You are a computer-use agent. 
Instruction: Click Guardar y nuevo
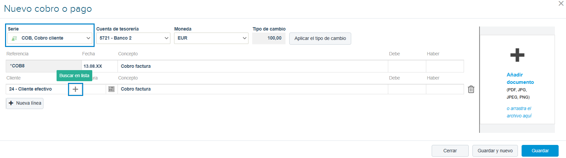click(495, 151)
